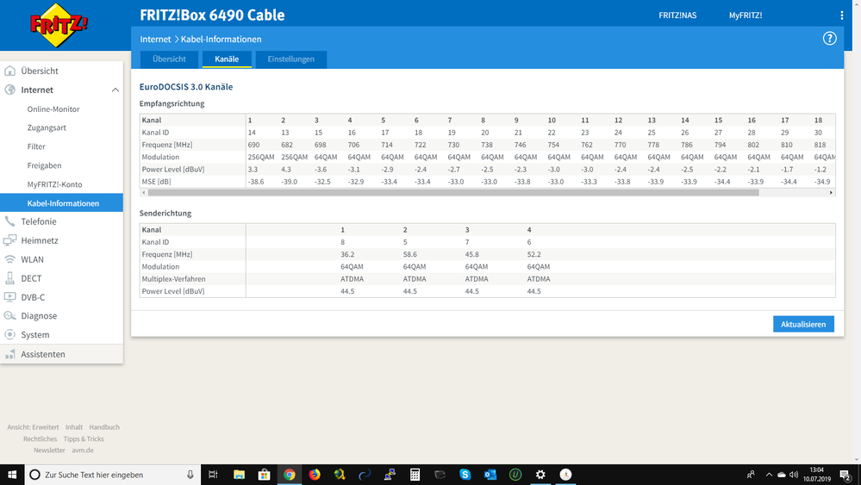Click the FRITZ! logo

tap(59, 25)
